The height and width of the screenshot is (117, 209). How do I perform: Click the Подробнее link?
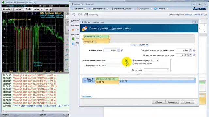87,96
